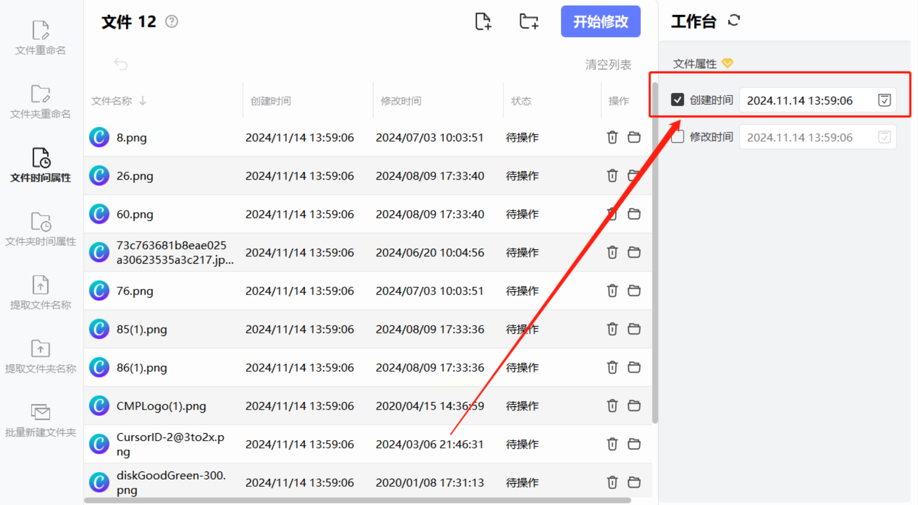Image resolution: width=918 pixels, height=505 pixels.
Task: Open the 修改时间 date picker
Action: point(884,137)
